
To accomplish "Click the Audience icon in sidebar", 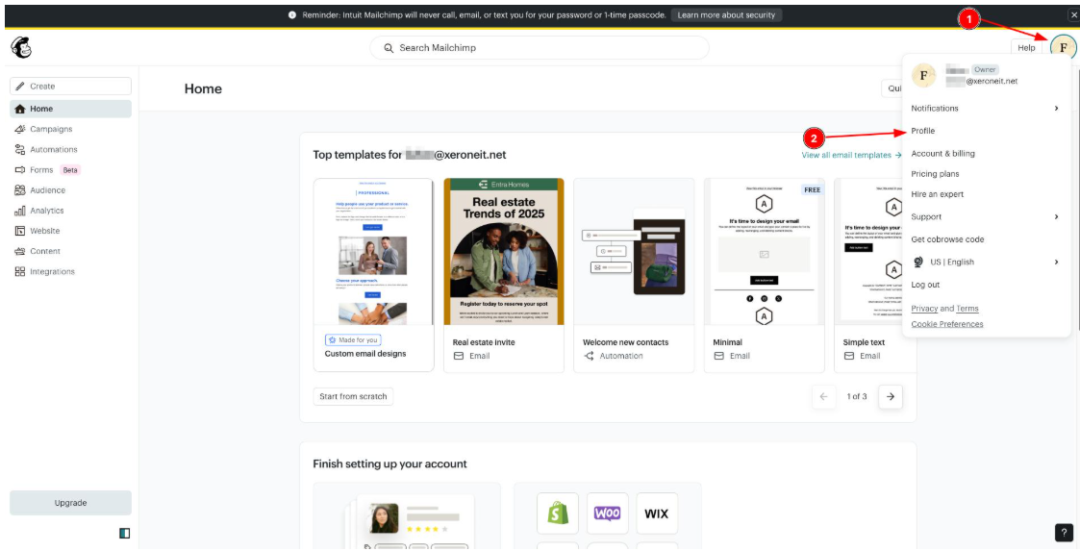I will [x=20, y=190].
